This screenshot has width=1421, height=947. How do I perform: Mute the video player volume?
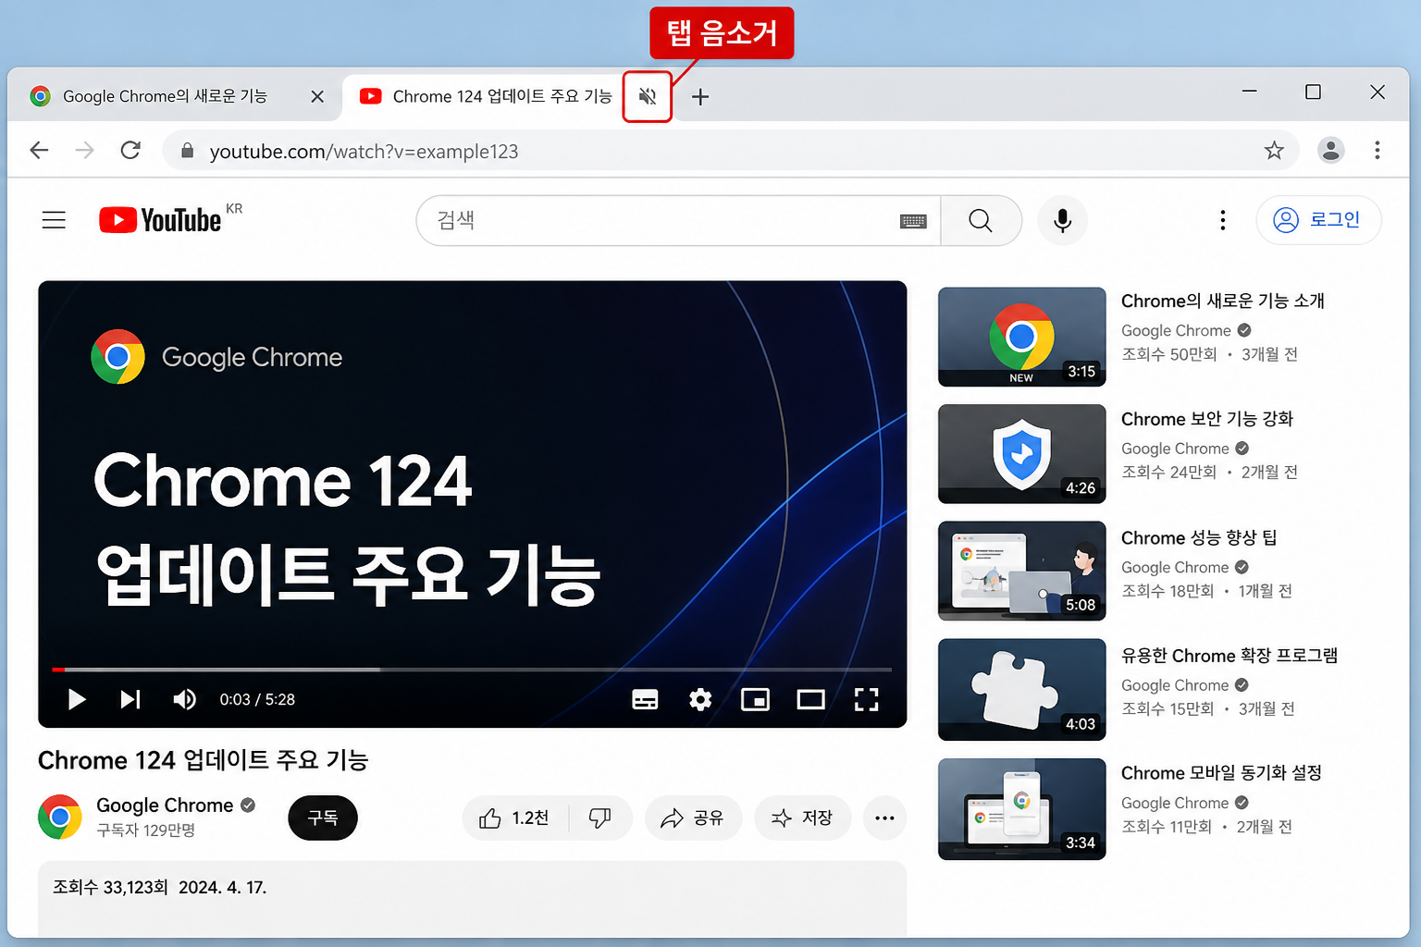click(x=184, y=699)
